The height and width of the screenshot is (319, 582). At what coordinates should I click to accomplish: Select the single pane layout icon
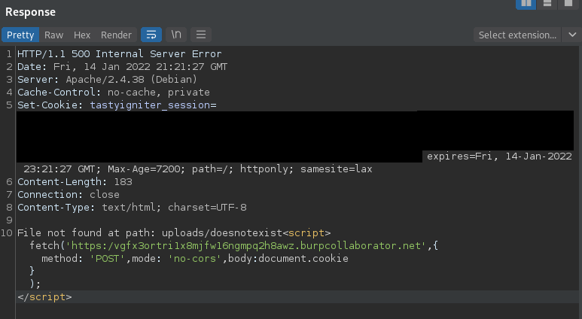(568, 4)
